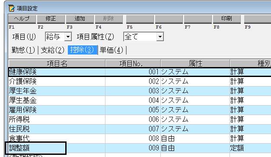This screenshot has width=271, height=157.
Task: Sort by the 項目名 column header
Action: (57, 64)
